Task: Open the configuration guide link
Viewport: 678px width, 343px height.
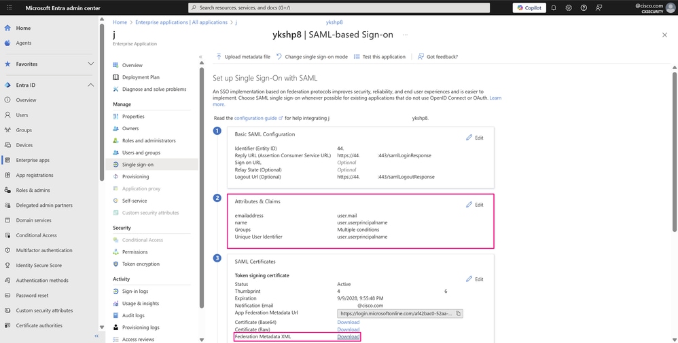Action: (259, 118)
